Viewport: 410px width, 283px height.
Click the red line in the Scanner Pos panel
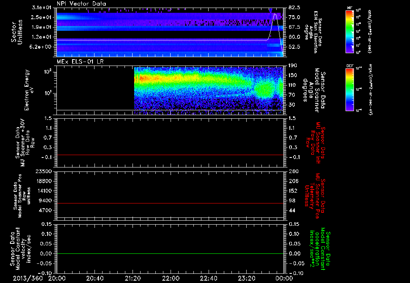click(x=170, y=203)
